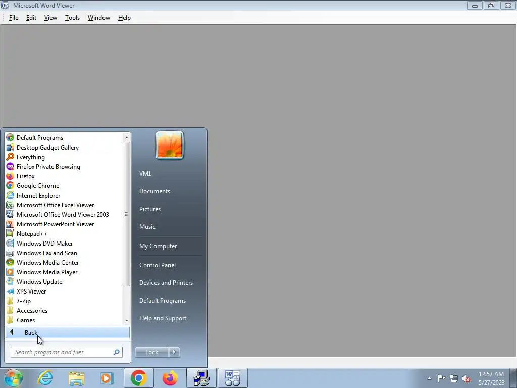Open the Edit menu
Image resolution: width=517 pixels, height=388 pixels.
(31, 18)
